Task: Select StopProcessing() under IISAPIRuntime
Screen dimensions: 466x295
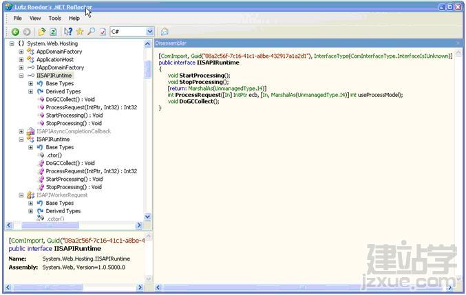Action: [74, 124]
